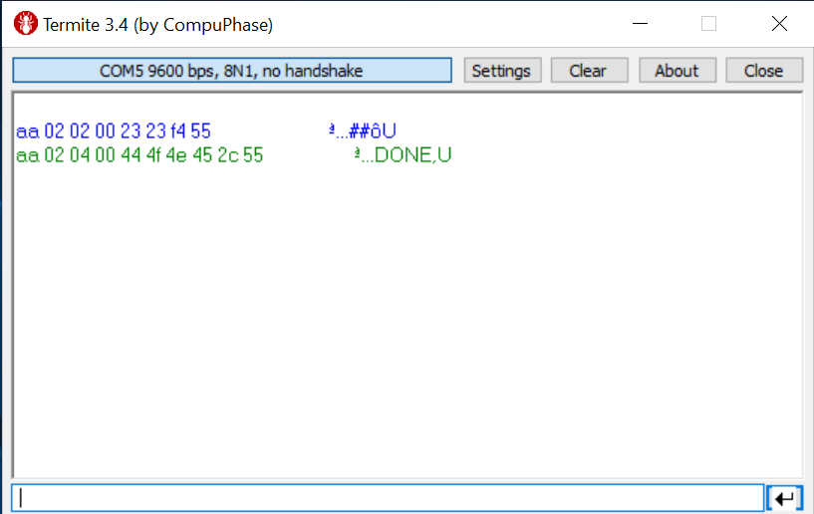The image size is (814, 514).
Task: Click the first aa byte in blue line
Action: [27, 131]
